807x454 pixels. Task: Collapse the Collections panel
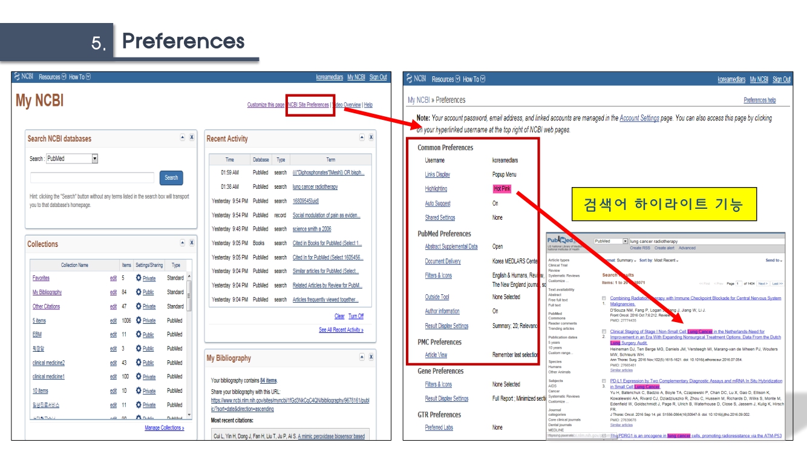[183, 243]
